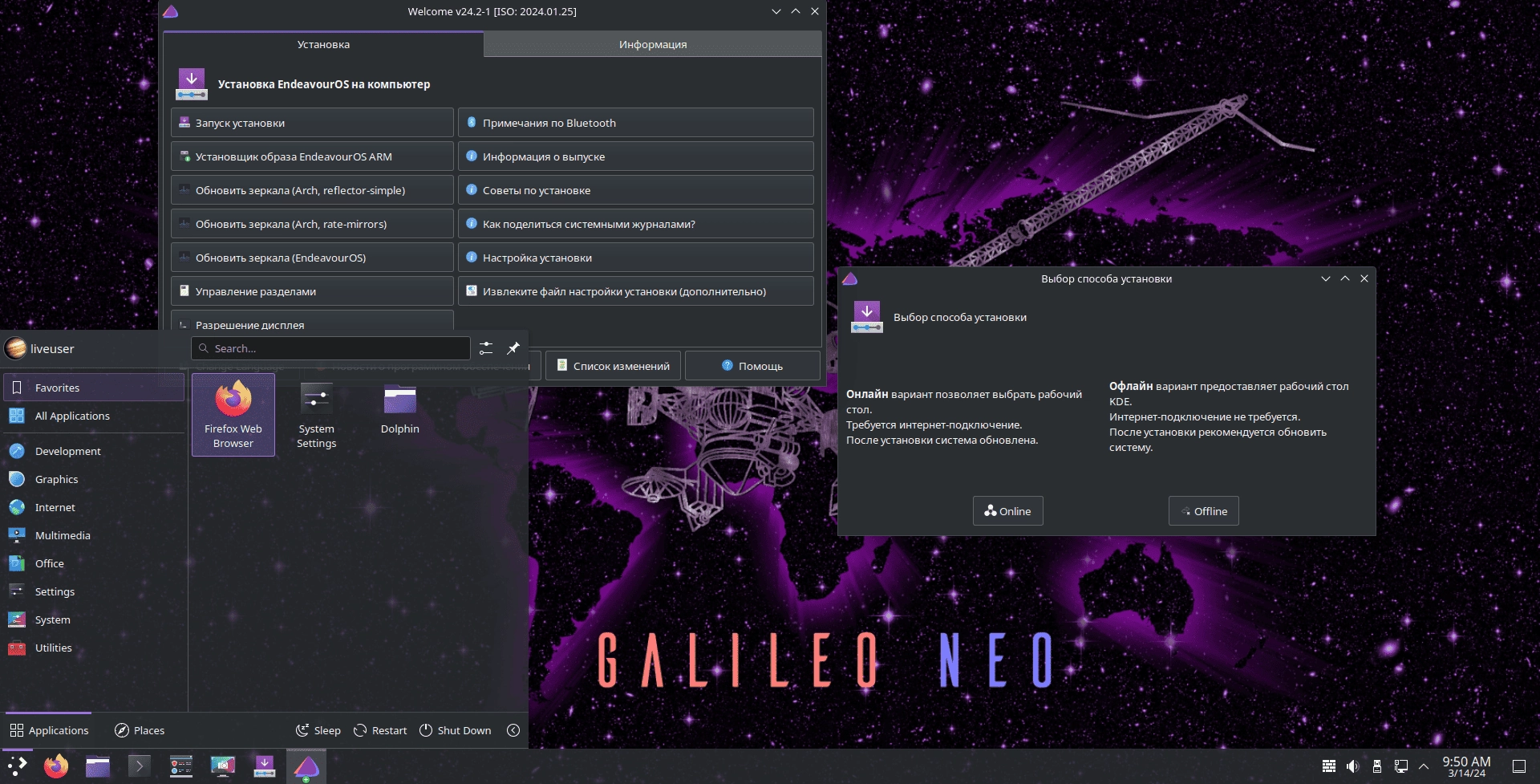Open Настройка установки
Screen dimensions: 1540x784
[x=636, y=258]
